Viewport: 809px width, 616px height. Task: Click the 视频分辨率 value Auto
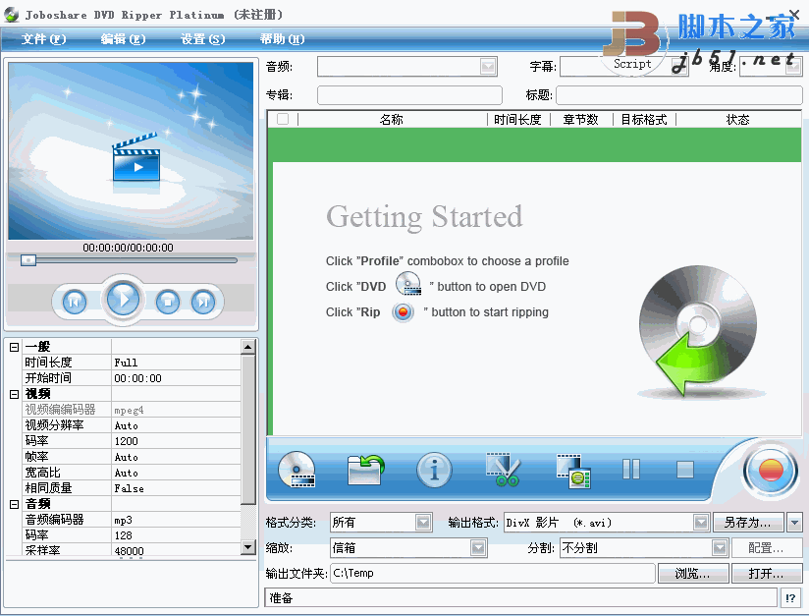click(x=177, y=425)
